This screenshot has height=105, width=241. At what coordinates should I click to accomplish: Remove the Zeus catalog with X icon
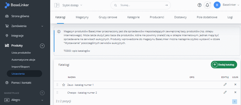click(235, 84)
